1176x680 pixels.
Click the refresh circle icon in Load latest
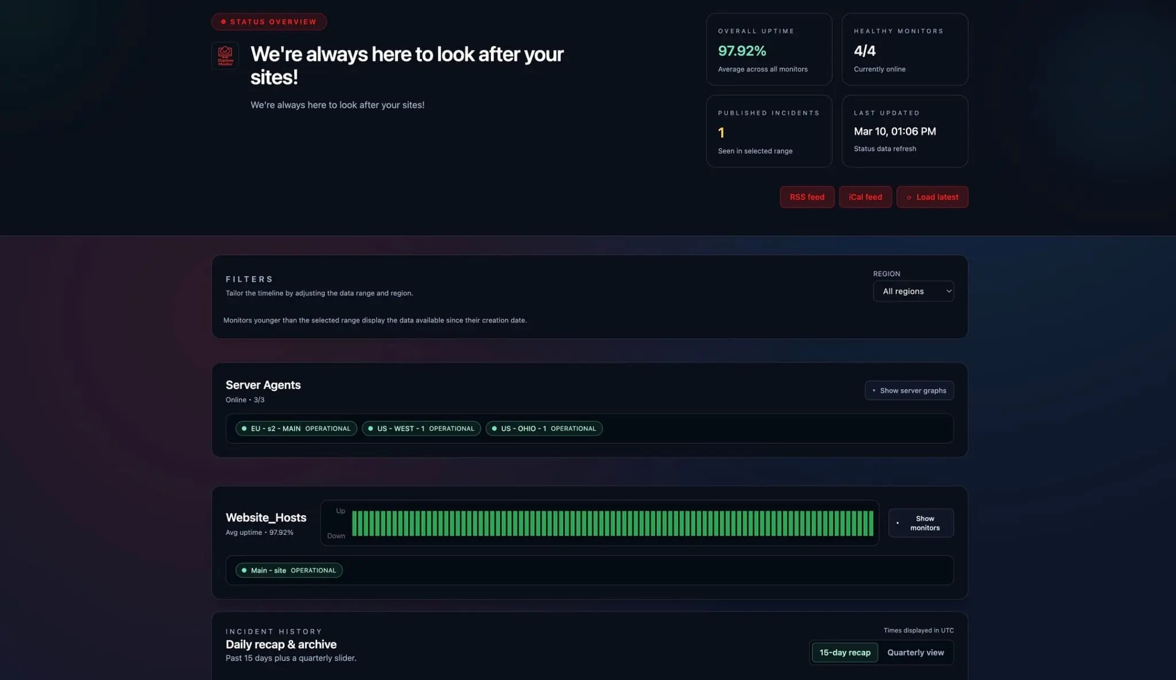(x=908, y=197)
